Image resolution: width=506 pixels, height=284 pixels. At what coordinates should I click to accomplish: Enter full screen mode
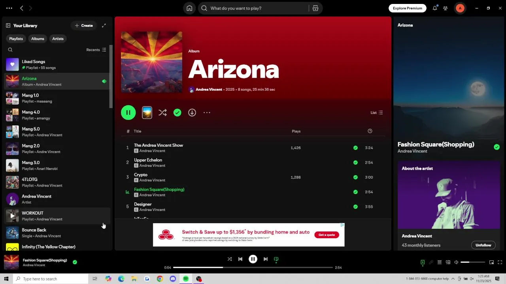(500, 262)
